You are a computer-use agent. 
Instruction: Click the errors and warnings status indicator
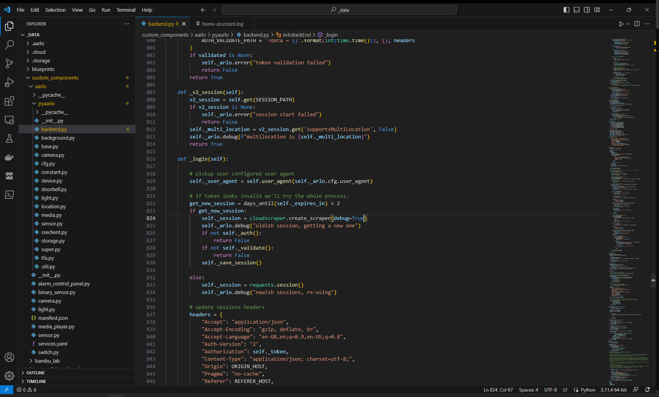(x=27, y=390)
